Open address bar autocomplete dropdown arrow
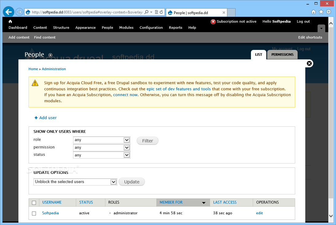Screen dimensions: 336x225 click(151, 12)
